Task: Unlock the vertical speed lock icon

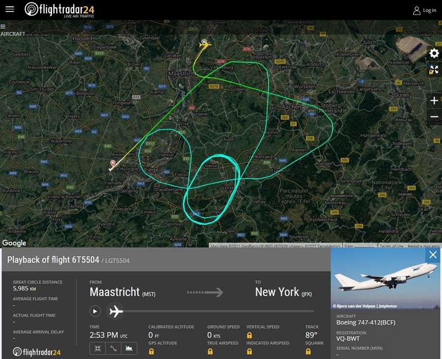Action: coord(249,335)
